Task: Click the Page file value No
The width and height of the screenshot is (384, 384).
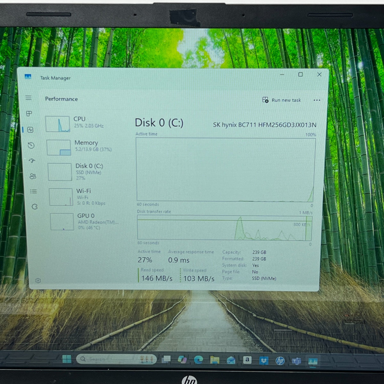Action: click(x=255, y=272)
